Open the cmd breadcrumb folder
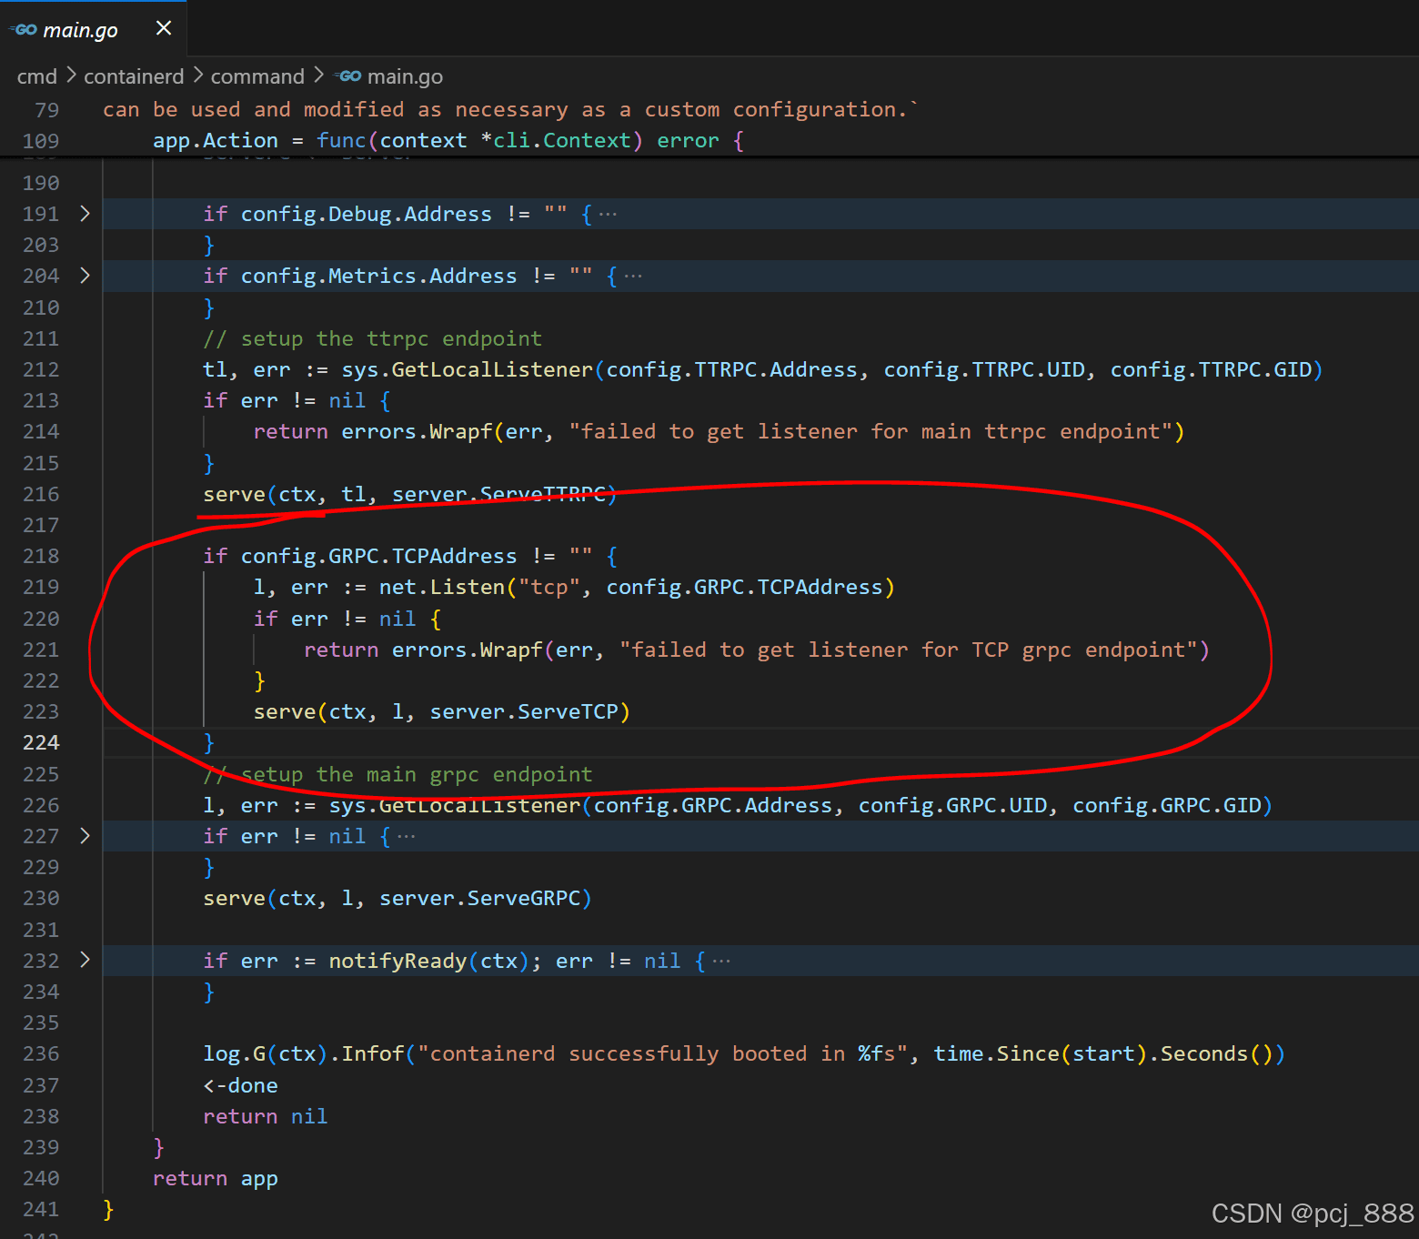The height and width of the screenshot is (1239, 1419). pos(36,76)
